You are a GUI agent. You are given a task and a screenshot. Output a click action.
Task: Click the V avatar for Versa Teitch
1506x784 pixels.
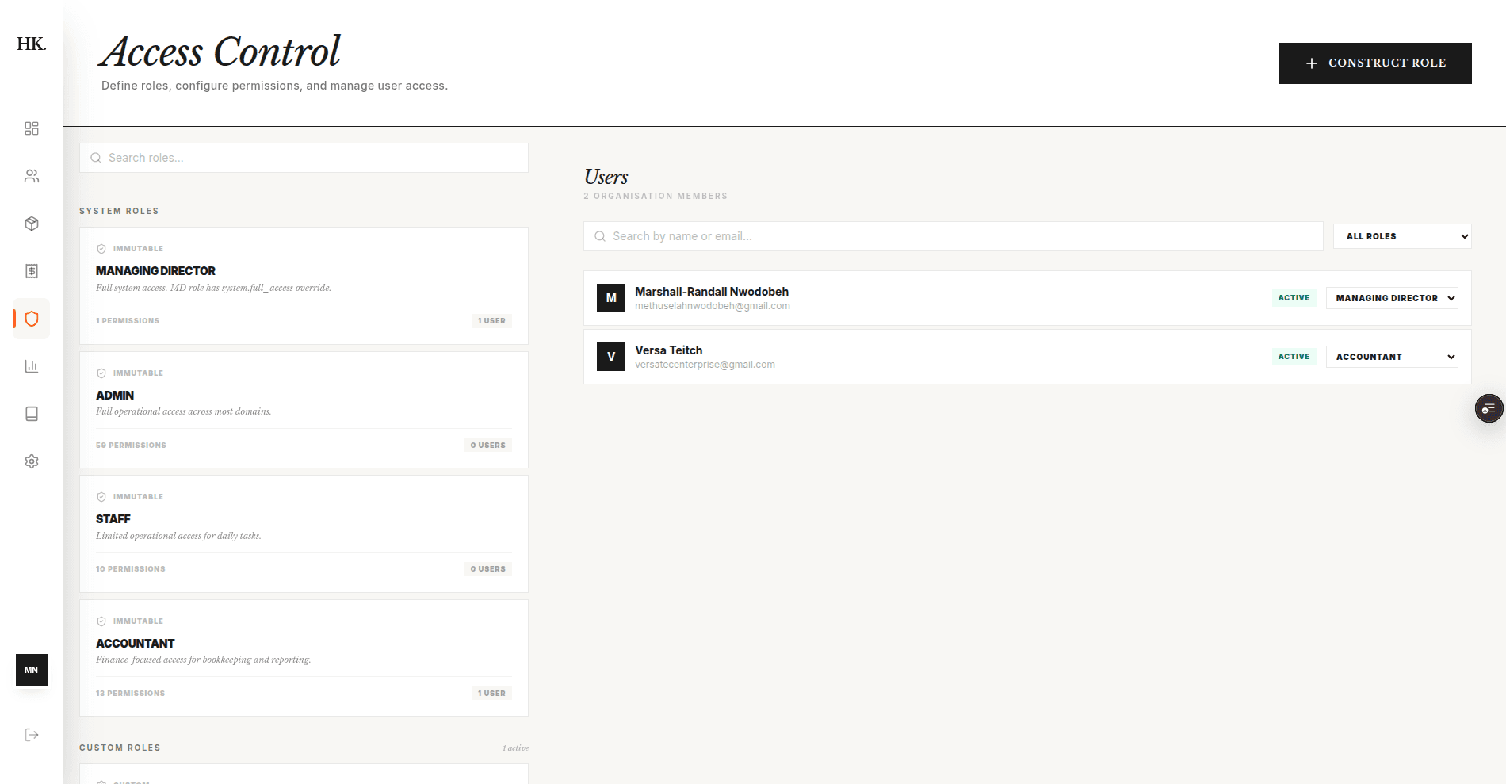tap(611, 357)
